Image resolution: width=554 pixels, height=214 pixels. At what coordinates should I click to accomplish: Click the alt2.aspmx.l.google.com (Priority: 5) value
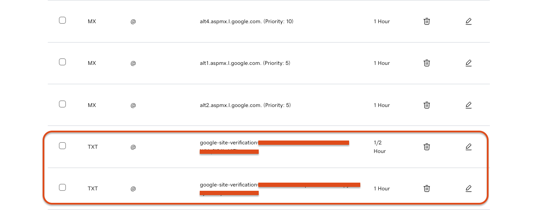tap(245, 105)
